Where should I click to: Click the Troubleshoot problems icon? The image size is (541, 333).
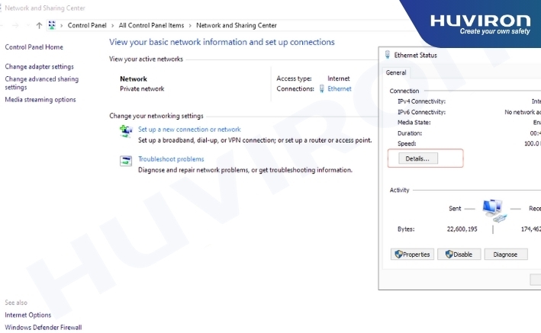[x=126, y=161]
